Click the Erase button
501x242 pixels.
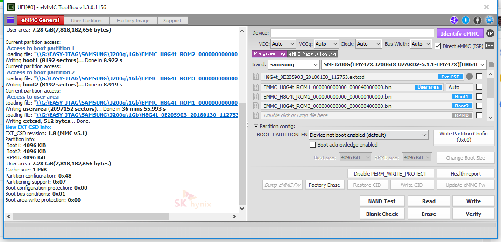(x=429, y=214)
